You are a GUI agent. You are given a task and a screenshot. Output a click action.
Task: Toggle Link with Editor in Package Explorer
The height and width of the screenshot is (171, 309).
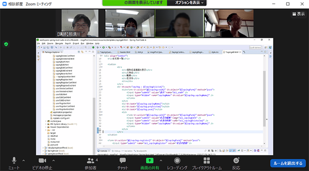pyautogui.click(x=83, y=52)
